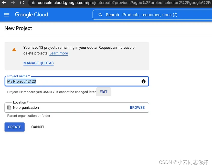The image size is (212, 167).
Task: Click the magnifier search icon
Action: 100,15
